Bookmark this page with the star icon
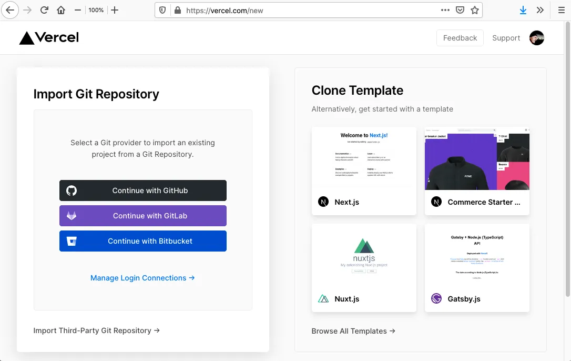 474,9
